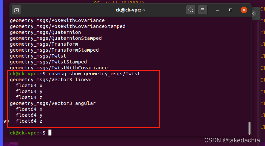The image size is (265, 146).
Task: Click the geometry_msgs/TwistStamped output line
Action: pyautogui.click(x=48, y=62)
